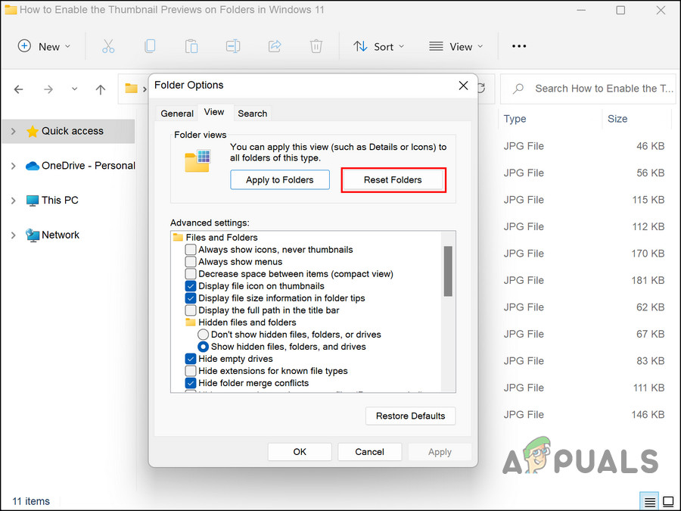Image resolution: width=681 pixels, height=511 pixels.
Task: Click the Rename icon in toolbar
Action: (233, 46)
